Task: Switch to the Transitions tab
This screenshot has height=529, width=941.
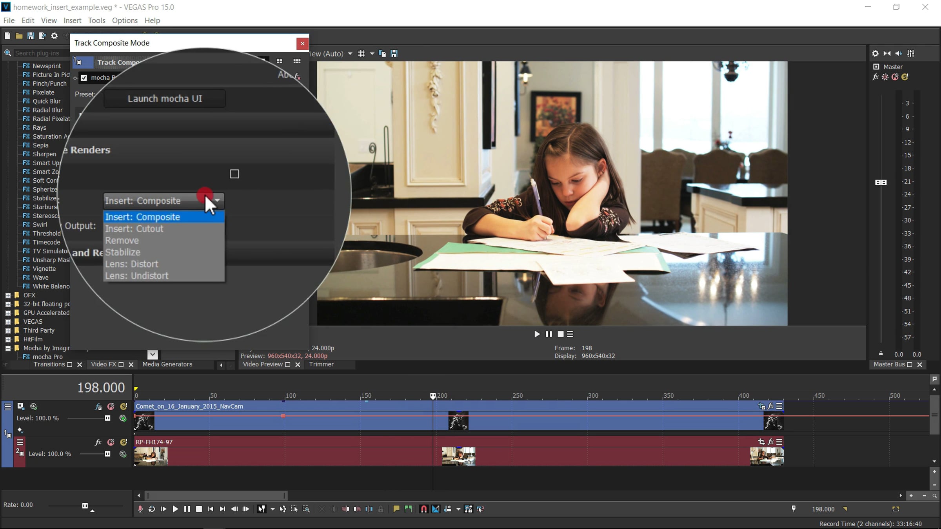Action: [49, 364]
